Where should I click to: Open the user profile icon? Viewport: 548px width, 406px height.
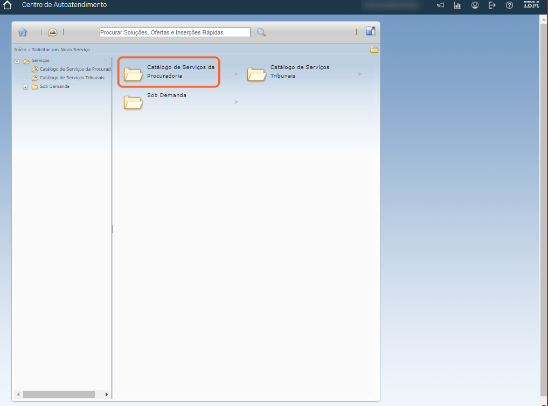point(475,5)
